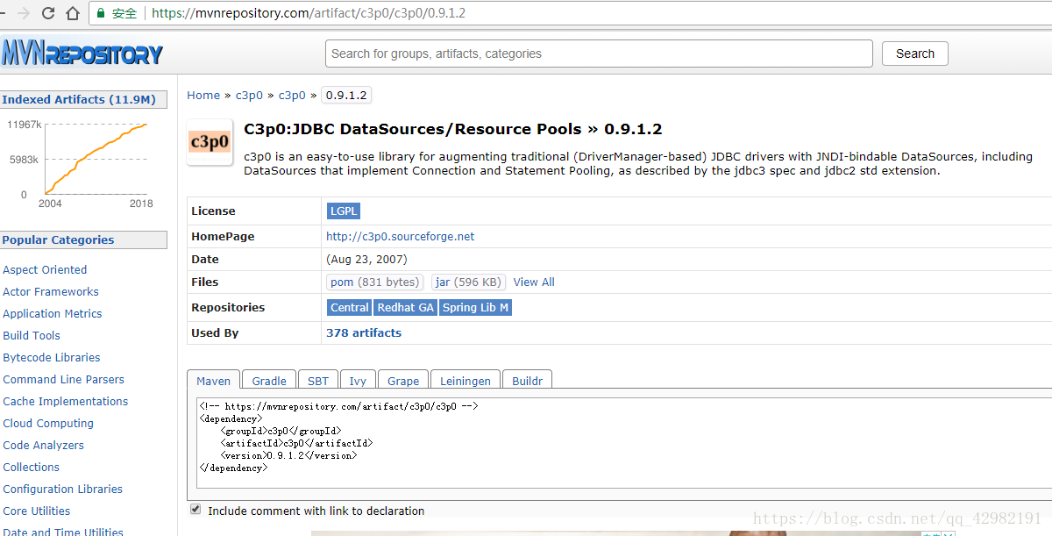Click the browser forward arrow icon
Image resolution: width=1052 pixels, height=536 pixels.
24,13
